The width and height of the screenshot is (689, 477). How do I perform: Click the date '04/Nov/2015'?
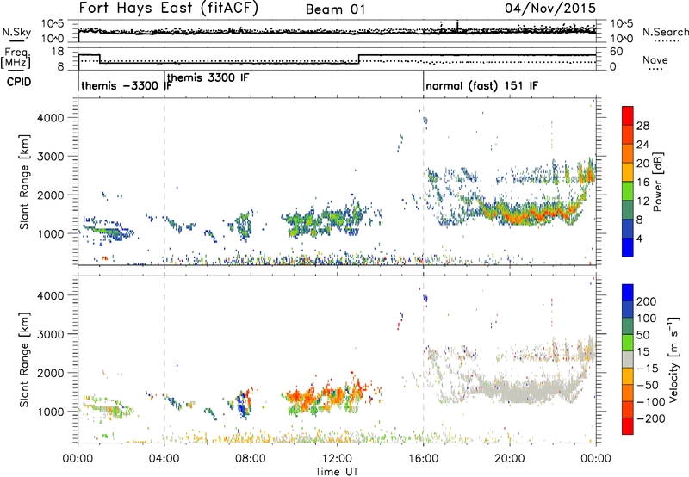[550, 8]
